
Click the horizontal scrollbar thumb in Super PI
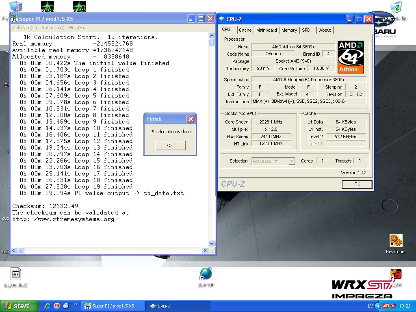pos(21,250)
